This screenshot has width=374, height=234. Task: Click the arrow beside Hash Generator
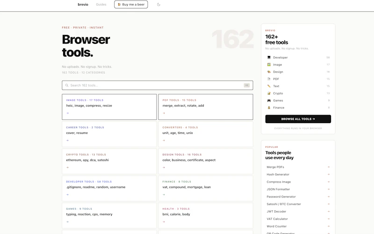tap(329, 174)
